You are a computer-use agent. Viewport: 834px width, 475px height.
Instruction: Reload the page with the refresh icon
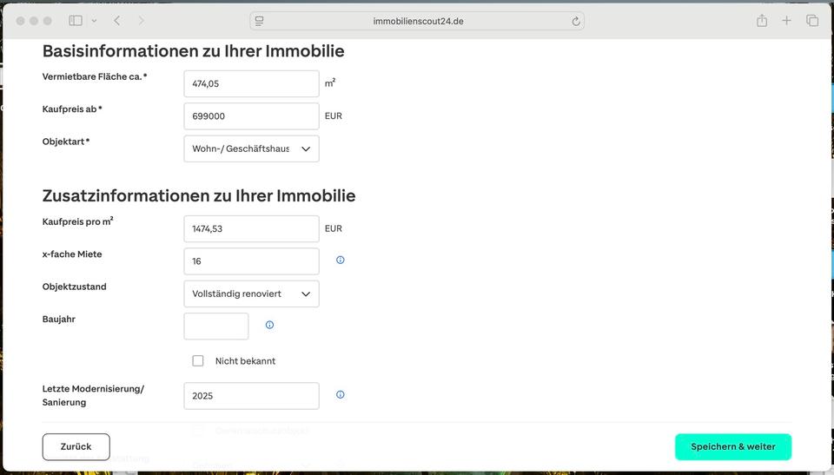[x=575, y=21]
